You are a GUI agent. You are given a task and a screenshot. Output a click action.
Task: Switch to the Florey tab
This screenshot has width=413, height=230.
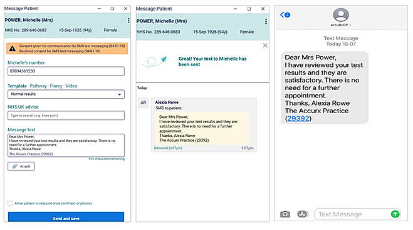[x=56, y=86]
